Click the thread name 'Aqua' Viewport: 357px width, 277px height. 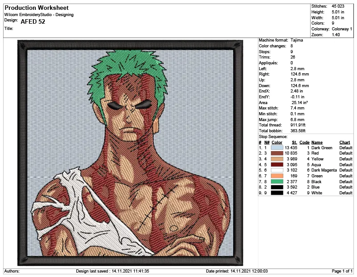(x=316, y=164)
